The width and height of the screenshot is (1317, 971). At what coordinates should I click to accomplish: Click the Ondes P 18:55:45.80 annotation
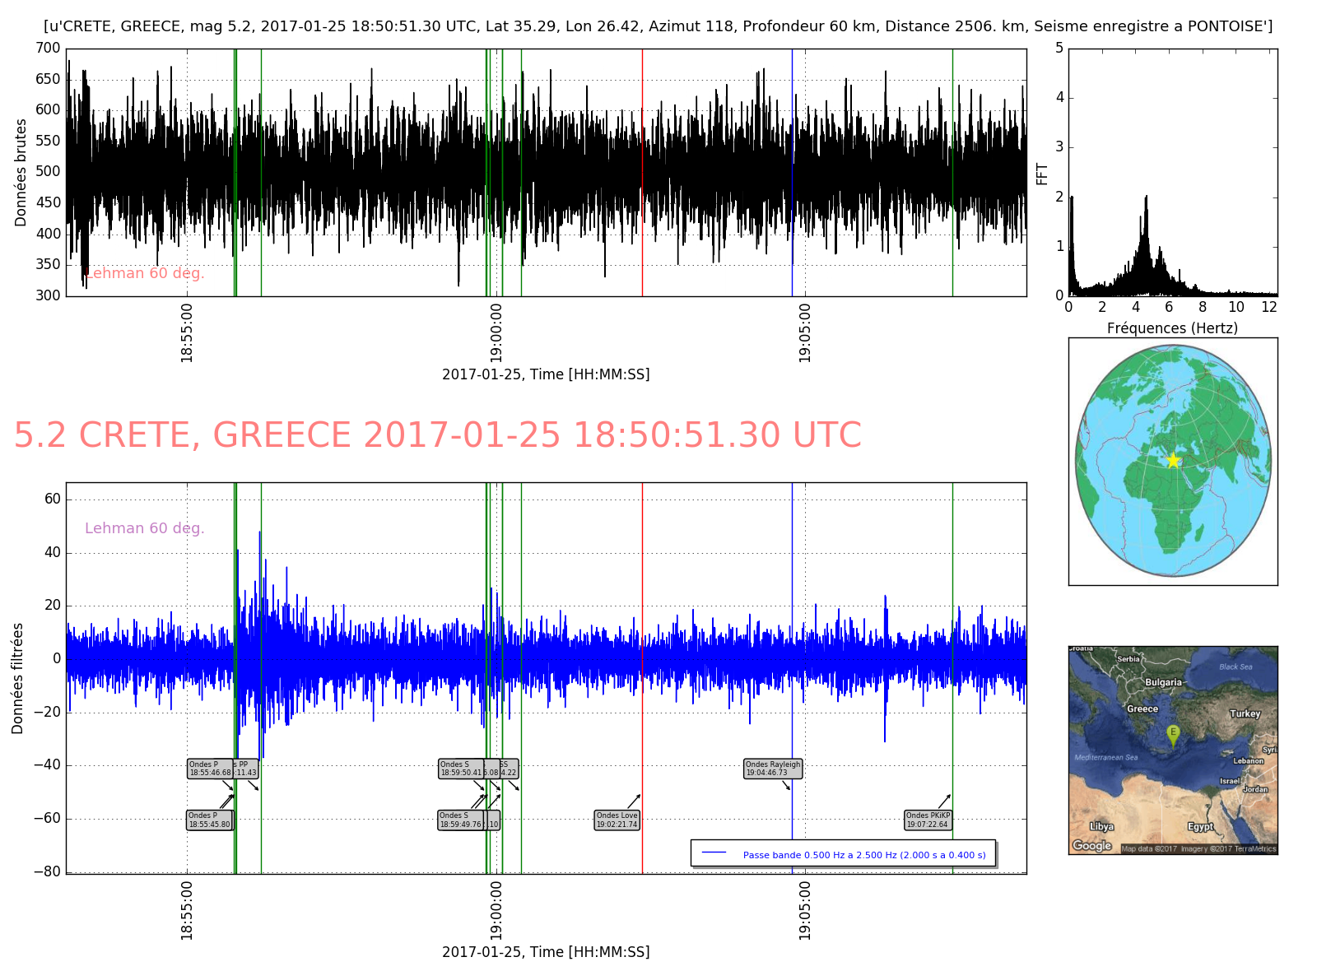[208, 820]
